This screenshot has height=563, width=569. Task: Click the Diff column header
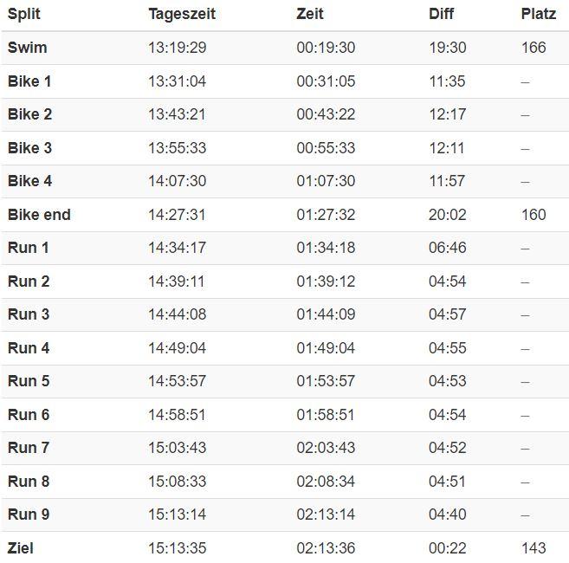(441, 14)
